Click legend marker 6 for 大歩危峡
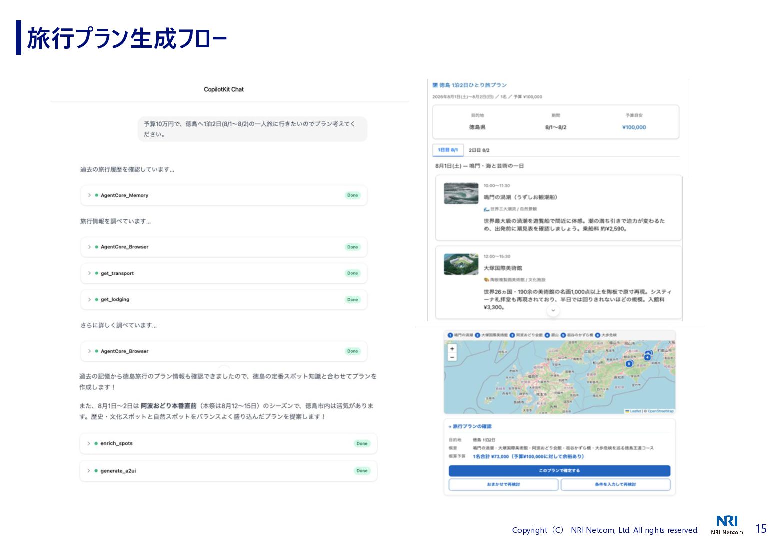780x540 pixels. pos(598,335)
